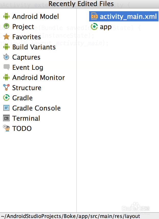Click the Event Log speech bubble icon
The image size is (159, 219).
pos(6,67)
